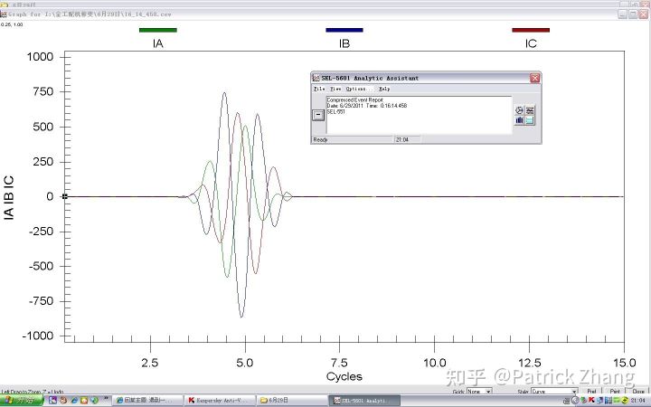Click the minus button beside the event report

point(317,115)
